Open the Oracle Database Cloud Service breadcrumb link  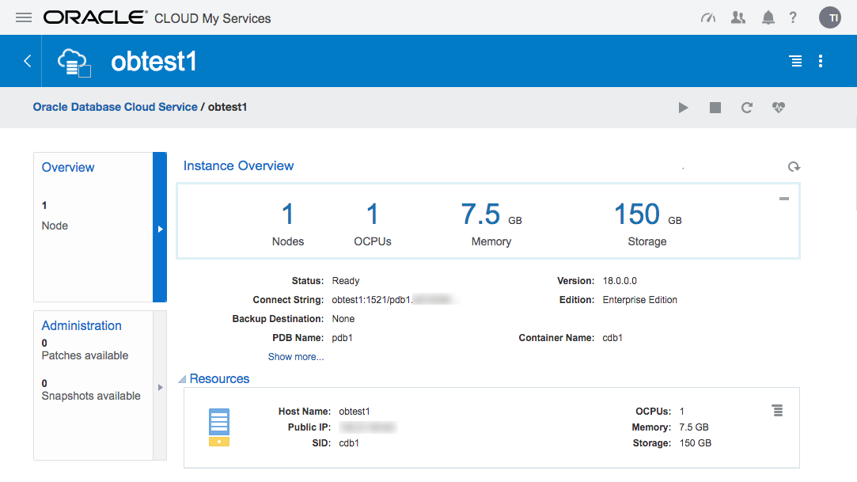116,107
